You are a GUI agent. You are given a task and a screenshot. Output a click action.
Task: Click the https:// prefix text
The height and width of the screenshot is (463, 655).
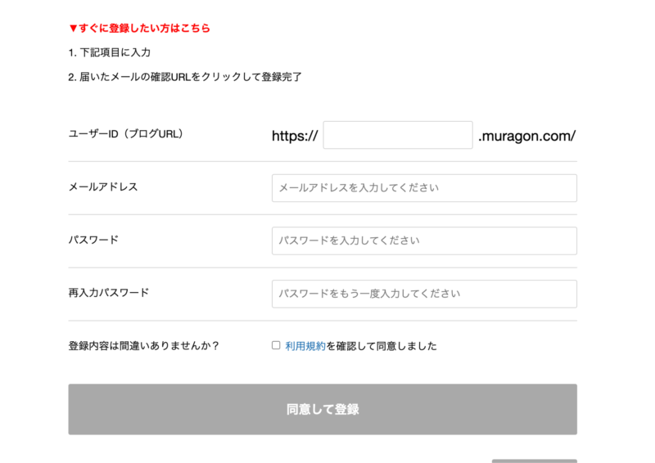click(295, 136)
